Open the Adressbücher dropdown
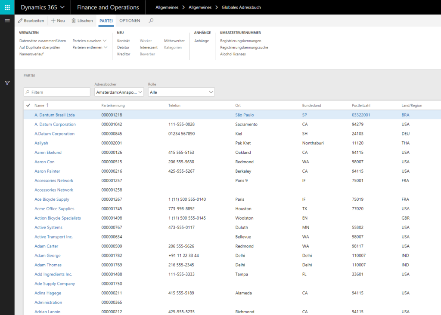The image size is (441, 315). click(x=119, y=92)
